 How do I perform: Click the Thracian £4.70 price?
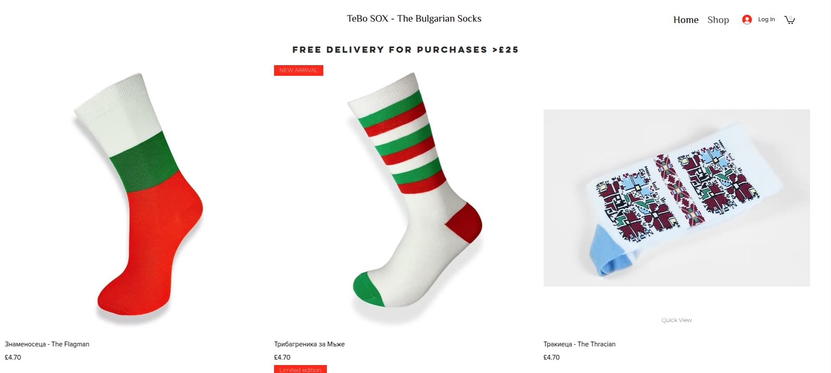[x=551, y=357]
